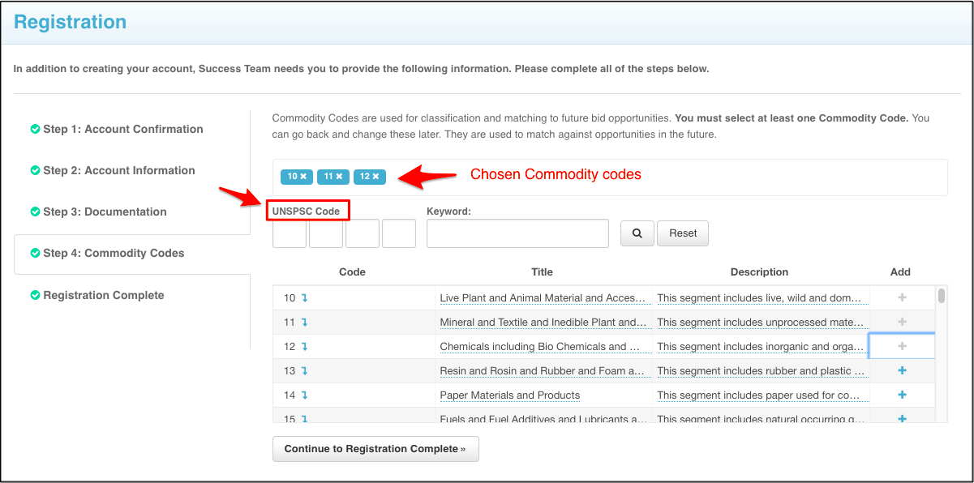974x483 pixels.
Task: Remove chosen commodity code 10 tag
Action: point(303,177)
